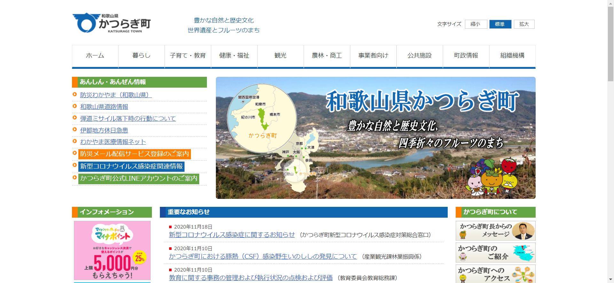The height and width of the screenshot is (283, 614).
Task: Open 新型コロナウイルス感染症に関するお知らせ link
Action: (x=232, y=235)
